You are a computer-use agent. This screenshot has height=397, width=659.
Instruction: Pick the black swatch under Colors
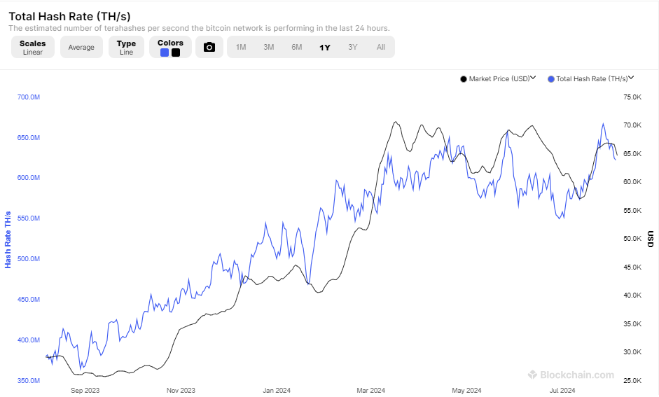click(176, 53)
